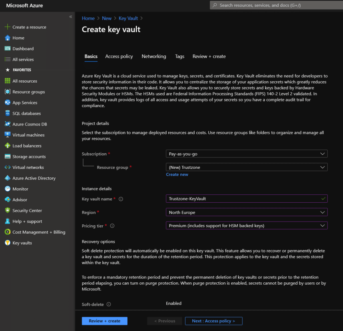Select the Resource groups sidebar icon
The height and width of the screenshot is (331, 343).
coord(7,92)
